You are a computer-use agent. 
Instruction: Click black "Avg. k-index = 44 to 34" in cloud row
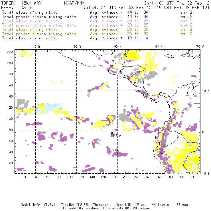(x=119, y=13)
